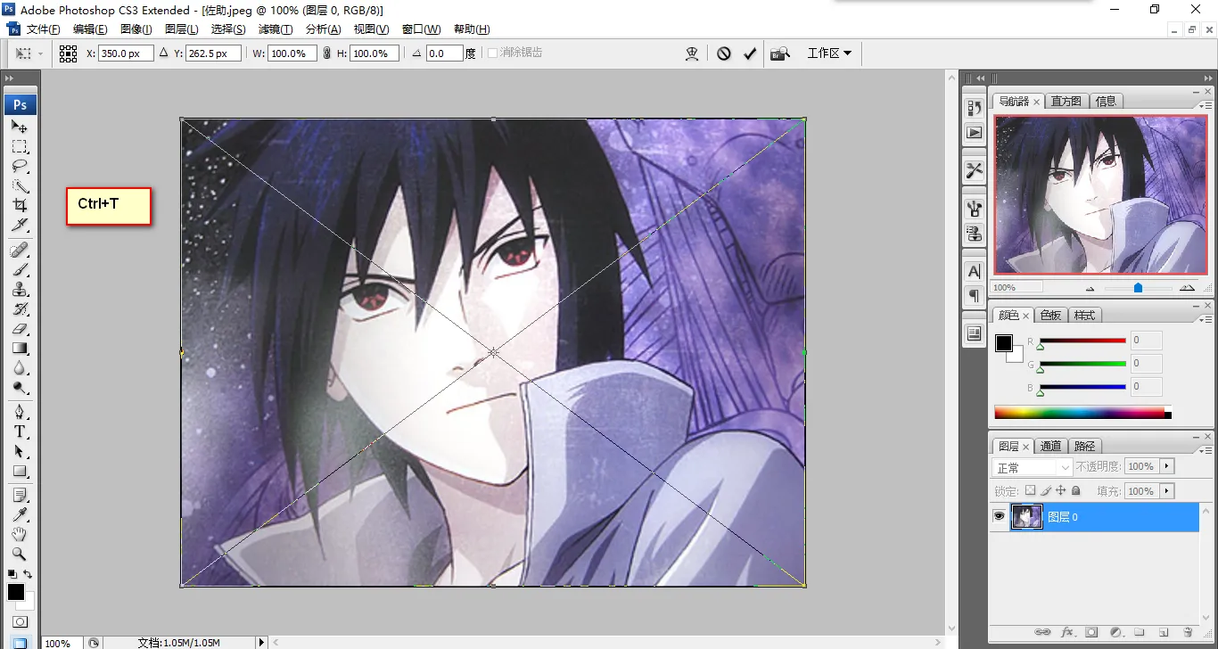1218x649 pixels.
Task: Link layers using the chain icon
Action: [1042, 632]
